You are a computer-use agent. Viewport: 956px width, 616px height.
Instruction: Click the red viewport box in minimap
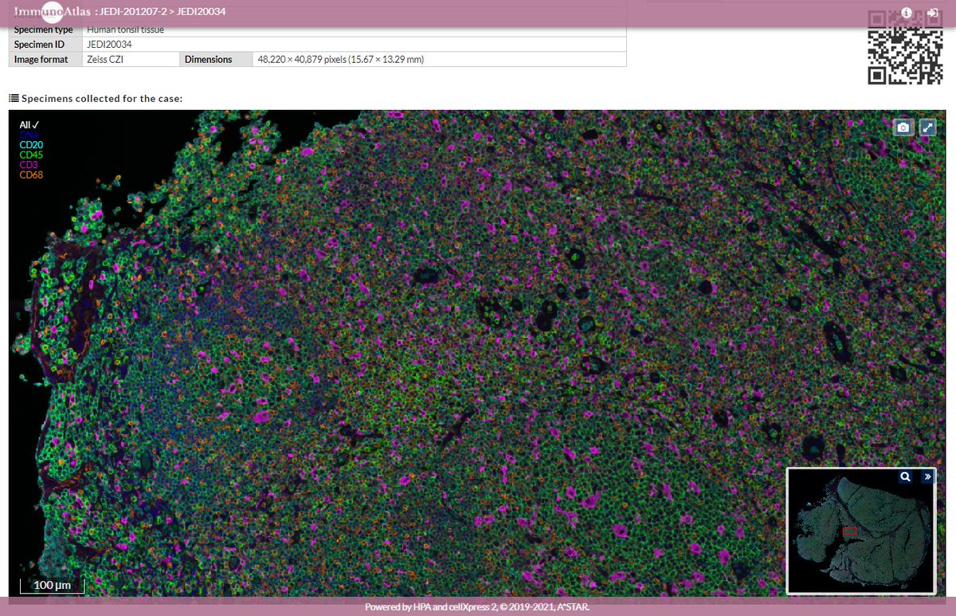(849, 531)
